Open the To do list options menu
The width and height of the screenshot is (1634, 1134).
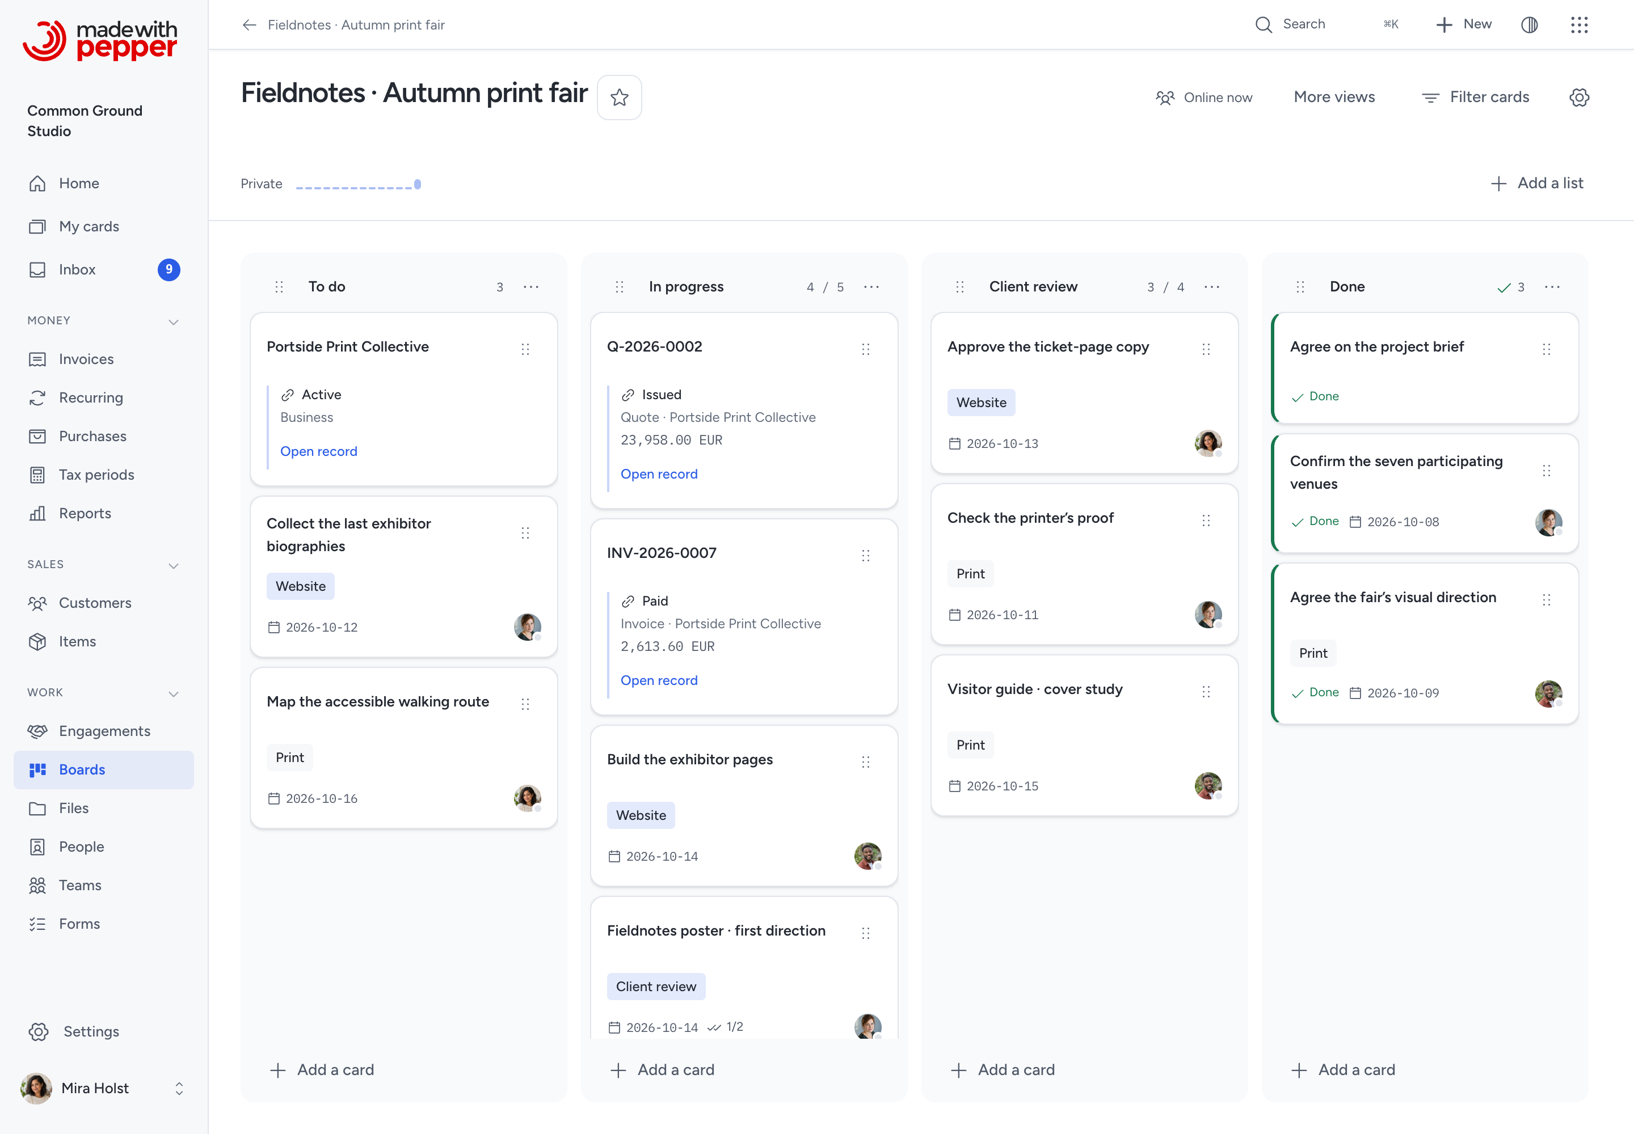(x=530, y=287)
